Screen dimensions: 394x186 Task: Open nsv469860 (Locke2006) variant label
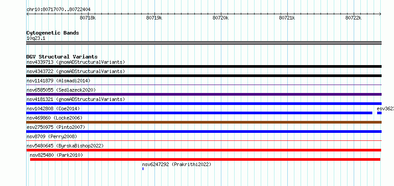(54, 118)
